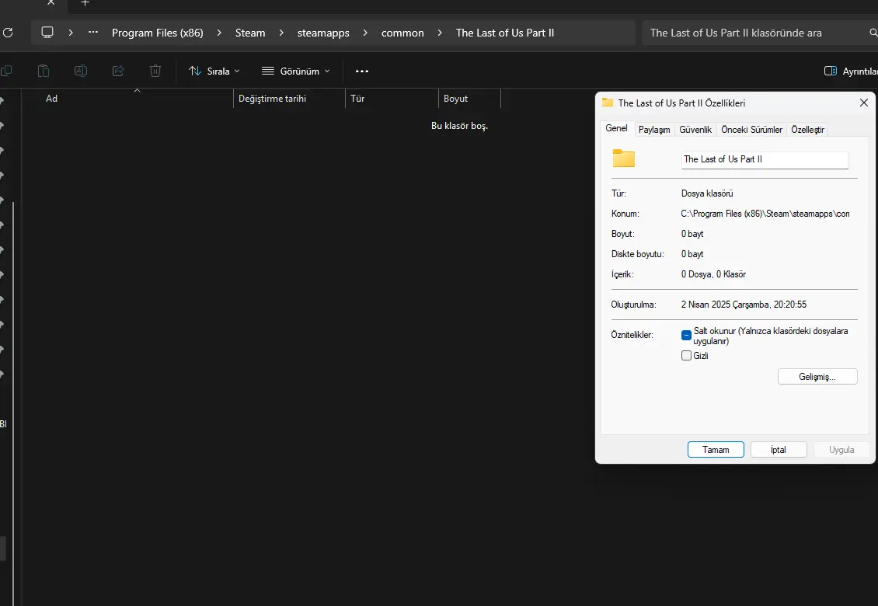Navigate to steamapps breadcrumb
The width and height of the screenshot is (878, 606).
pyautogui.click(x=323, y=33)
